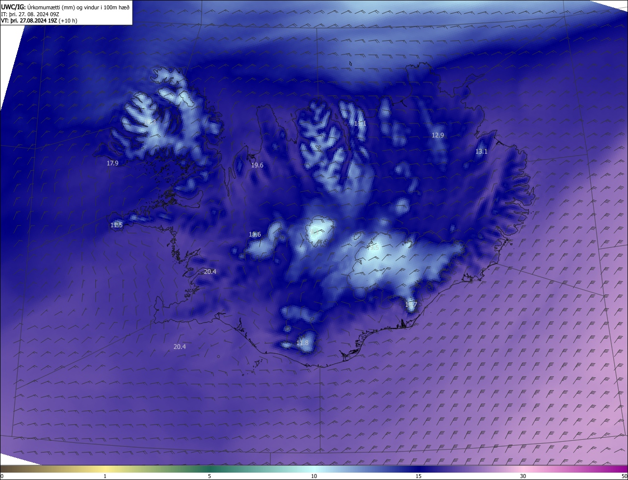Click the colorbar tick labeled 1
This screenshot has height=480, width=628.
click(105, 477)
